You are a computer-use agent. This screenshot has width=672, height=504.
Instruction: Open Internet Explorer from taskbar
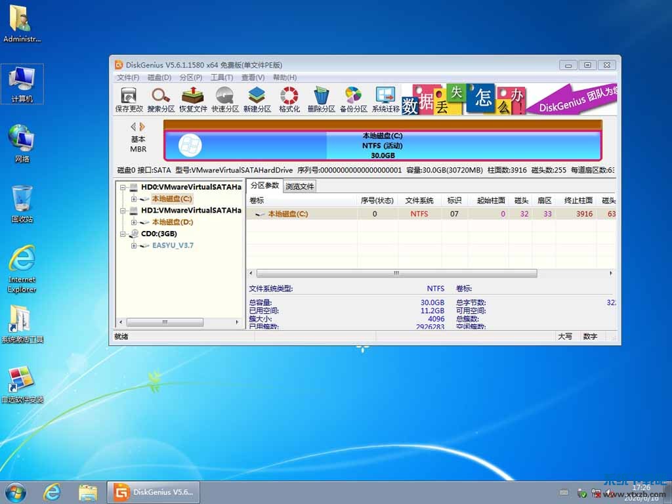pyautogui.click(x=52, y=492)
